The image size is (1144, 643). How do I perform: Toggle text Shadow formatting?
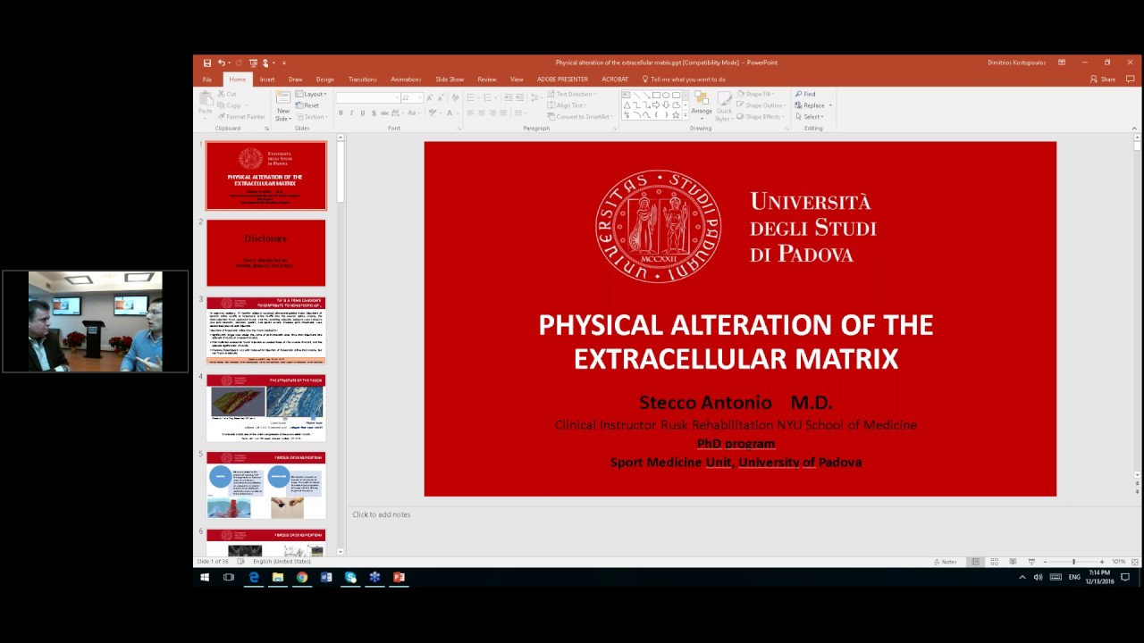pos(374,113)
